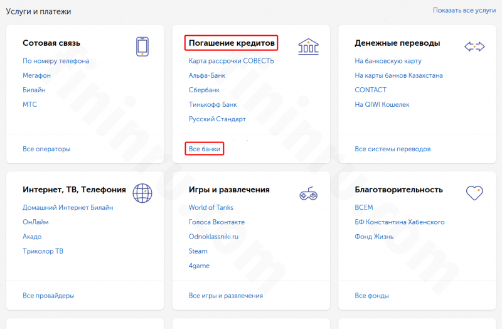The width and height of the screenshot is (502, 329).
Task: Click the Игры и развлечения heading
Action: [229, 190]
